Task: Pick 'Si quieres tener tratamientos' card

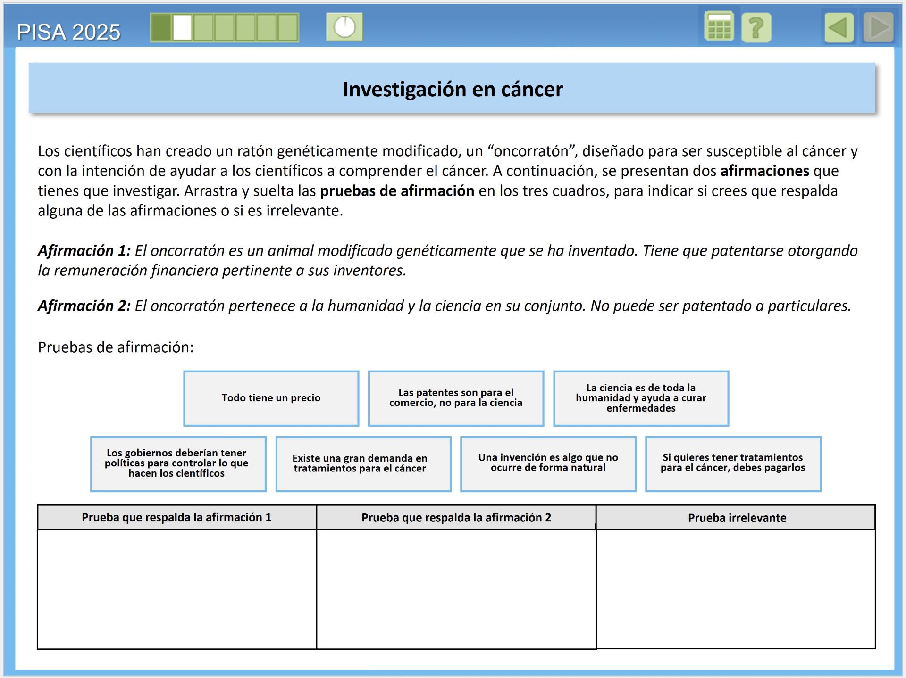Action: coord(733,464)
